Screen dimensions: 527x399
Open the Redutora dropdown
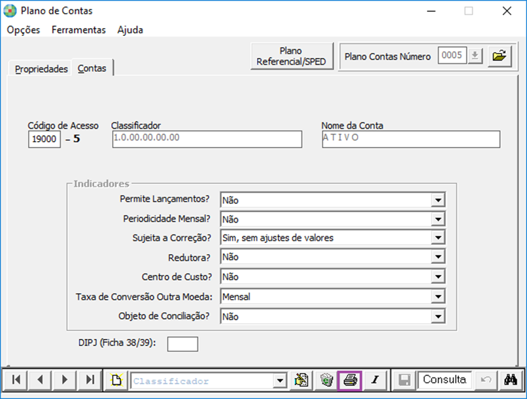(x=438, y=257)
